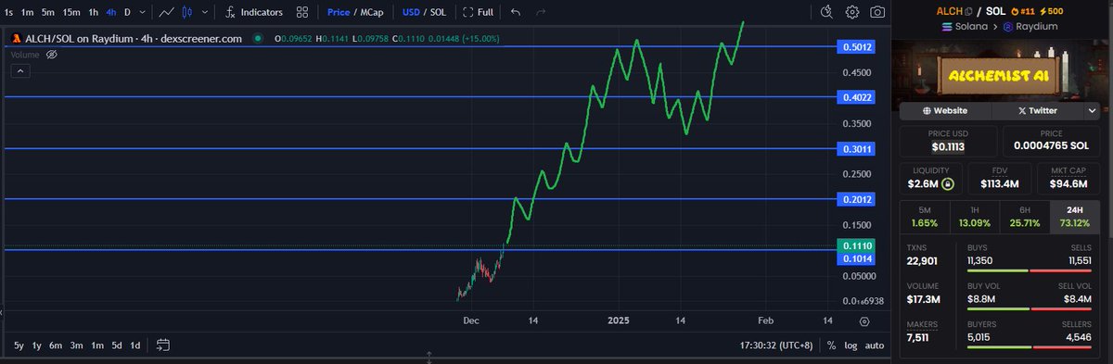Set chart range to 1y
The image size is (1113, 364).
[37, 345]
